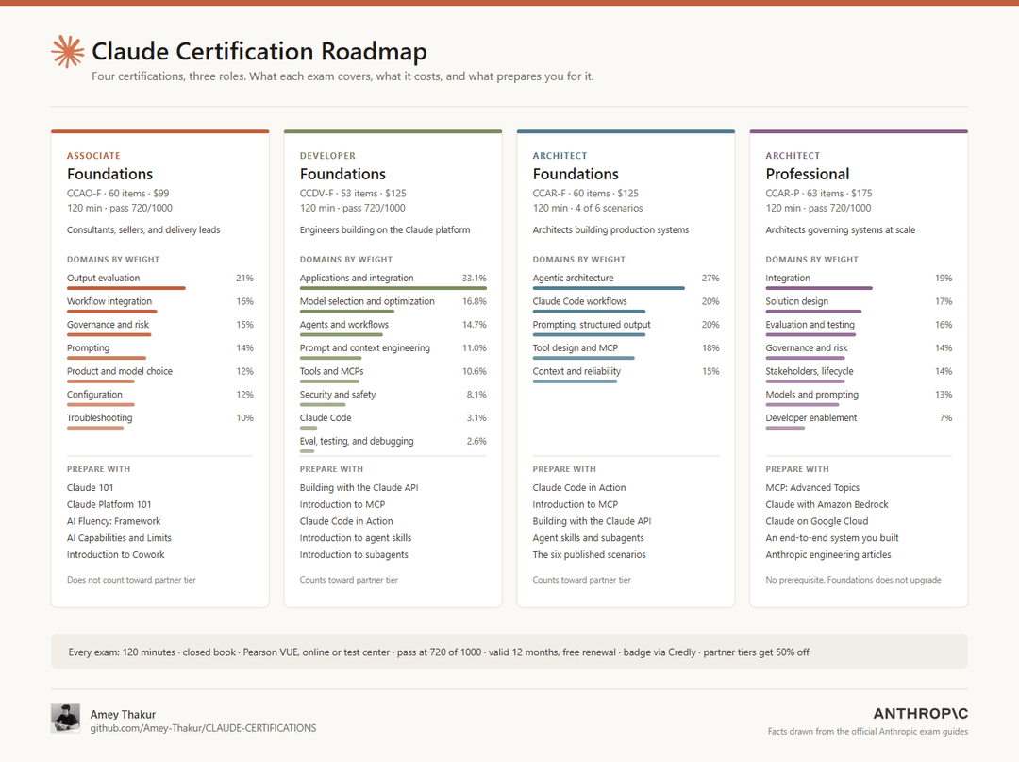Click Claude on Google Cloud item

[x=817, y=521]
